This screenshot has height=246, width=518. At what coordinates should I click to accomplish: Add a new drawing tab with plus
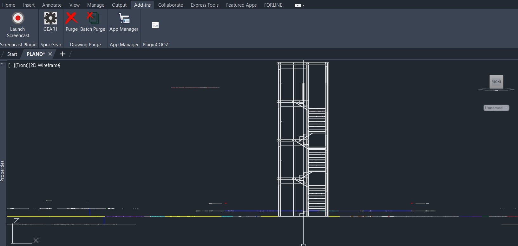[62, 54]
